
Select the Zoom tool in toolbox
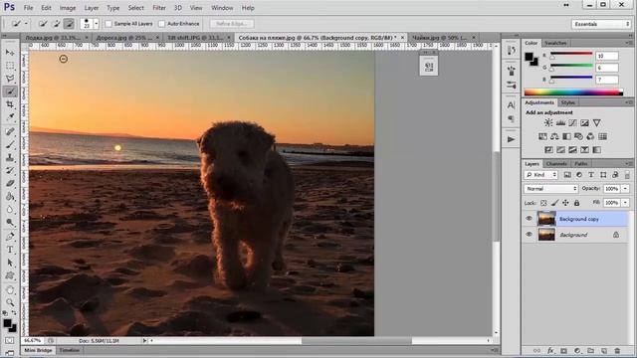click(10, 302)
